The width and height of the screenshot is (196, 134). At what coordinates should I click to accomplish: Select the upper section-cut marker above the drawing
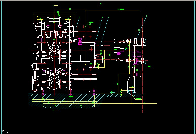55,6
